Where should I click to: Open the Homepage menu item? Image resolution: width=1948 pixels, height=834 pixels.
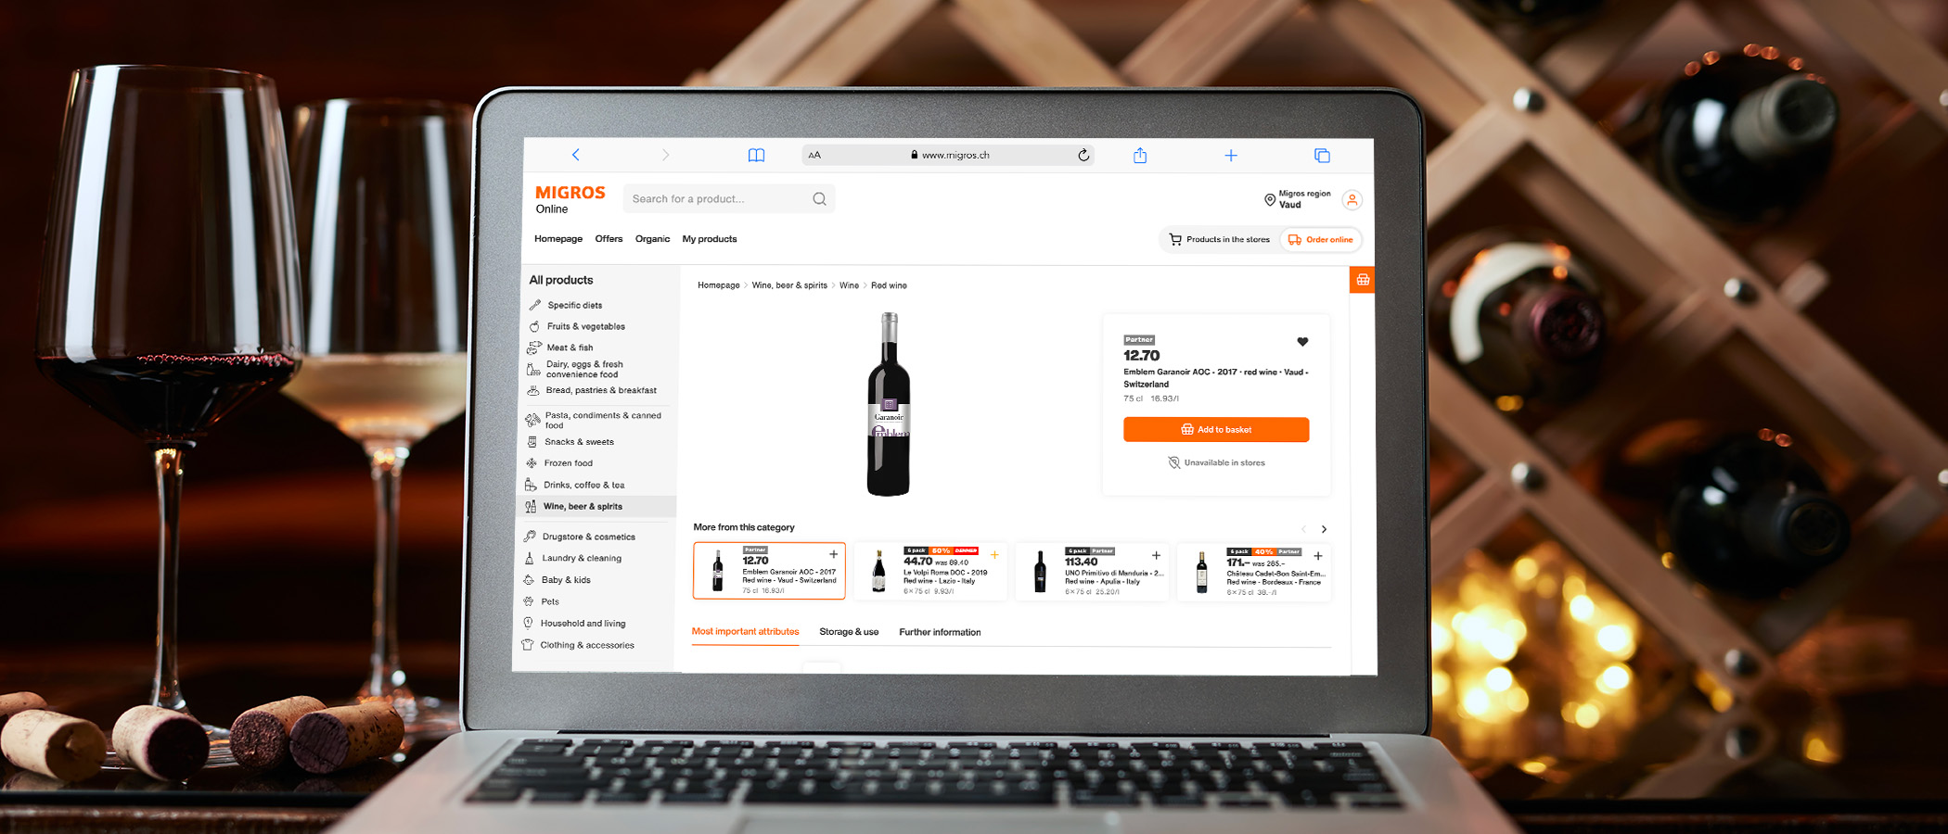click(x=558, y=239)
